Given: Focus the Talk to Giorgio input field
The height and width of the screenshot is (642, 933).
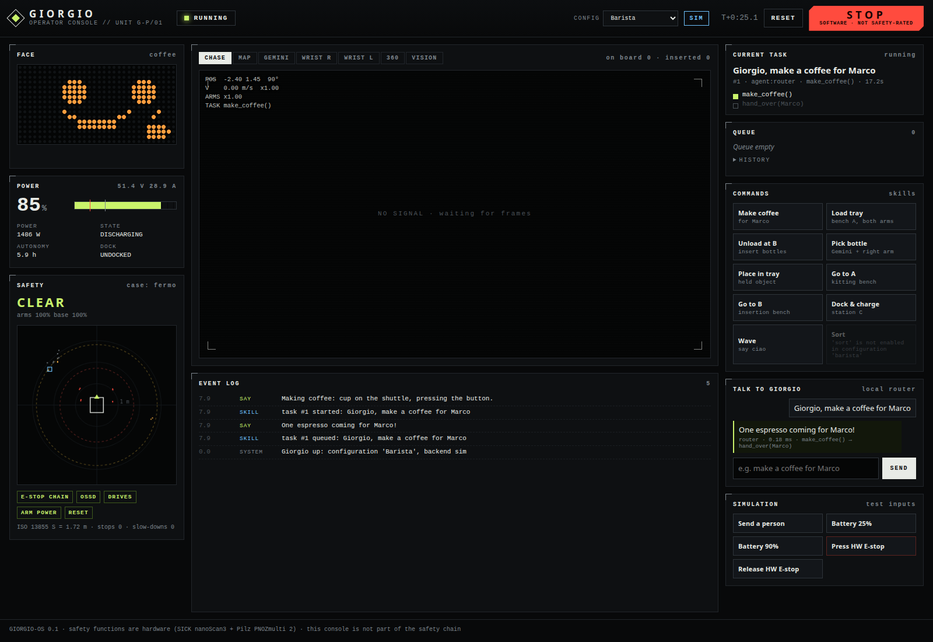Looking at the screenshot, I should (805, 468).
